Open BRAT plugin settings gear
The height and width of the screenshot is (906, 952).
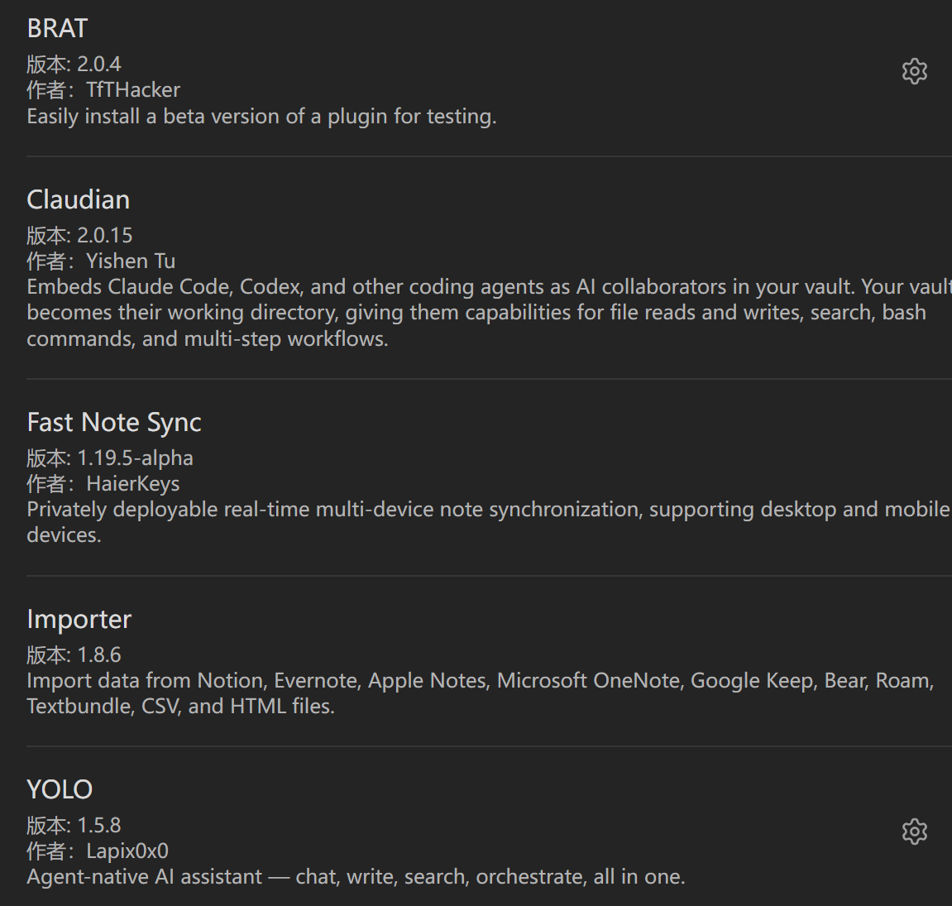914,72
